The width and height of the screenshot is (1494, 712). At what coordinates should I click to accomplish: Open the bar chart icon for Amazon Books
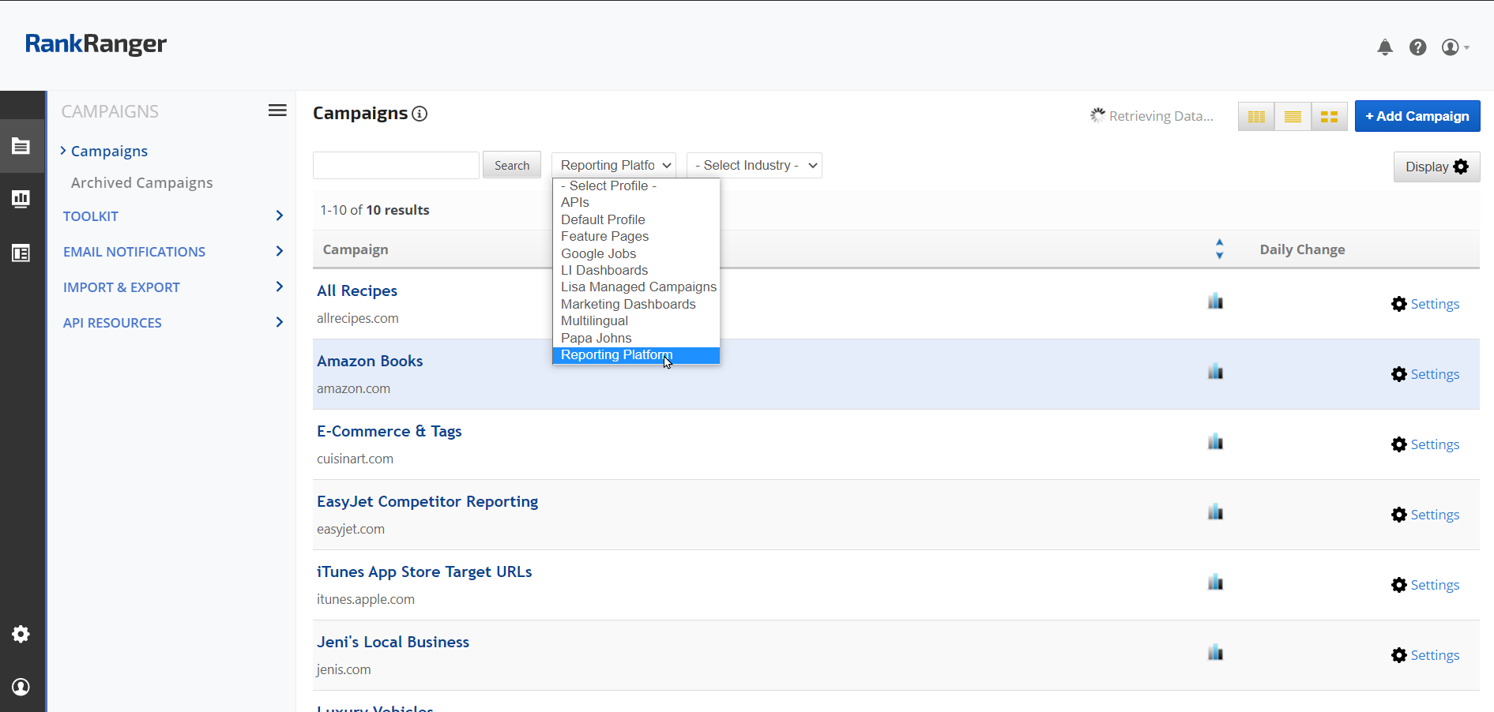(1215, 372)
